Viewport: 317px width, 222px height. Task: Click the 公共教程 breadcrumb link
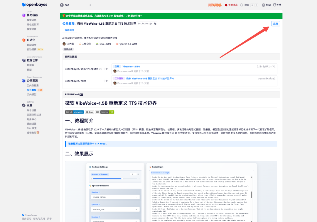[x=68, y=23]
